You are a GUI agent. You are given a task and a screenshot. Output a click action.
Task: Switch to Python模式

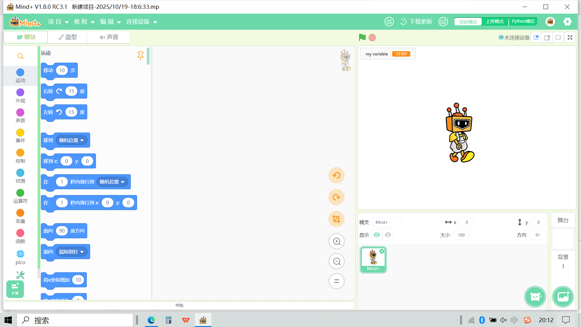pyautogui.click(x=523, y=21)
